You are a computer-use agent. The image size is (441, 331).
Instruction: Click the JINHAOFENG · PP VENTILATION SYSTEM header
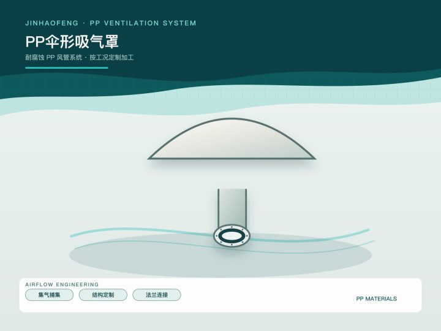click(x=110, y=23)
